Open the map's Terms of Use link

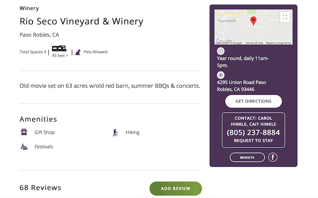click(x=254, y=43)
